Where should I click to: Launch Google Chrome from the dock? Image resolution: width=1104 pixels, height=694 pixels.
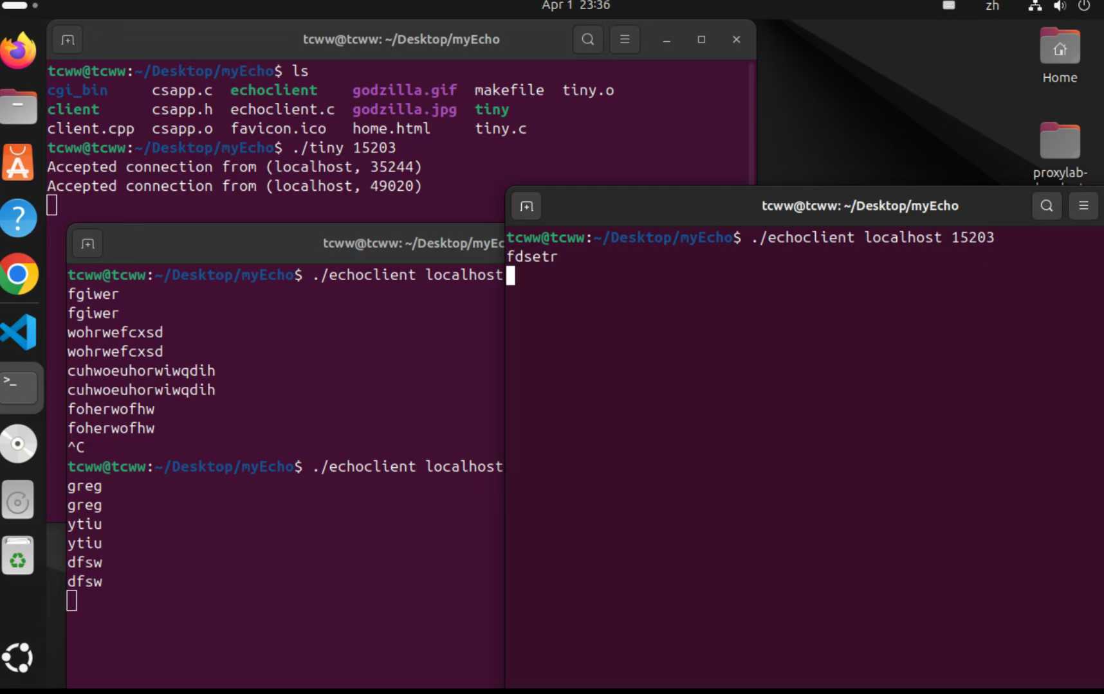(x=18, y=274)
